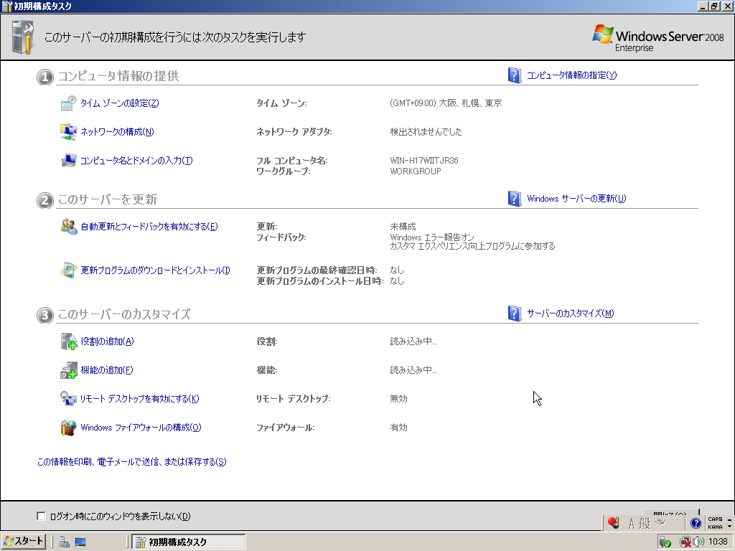
Task: Click the enable Remote Desktop icon
Action: point(68,399)
